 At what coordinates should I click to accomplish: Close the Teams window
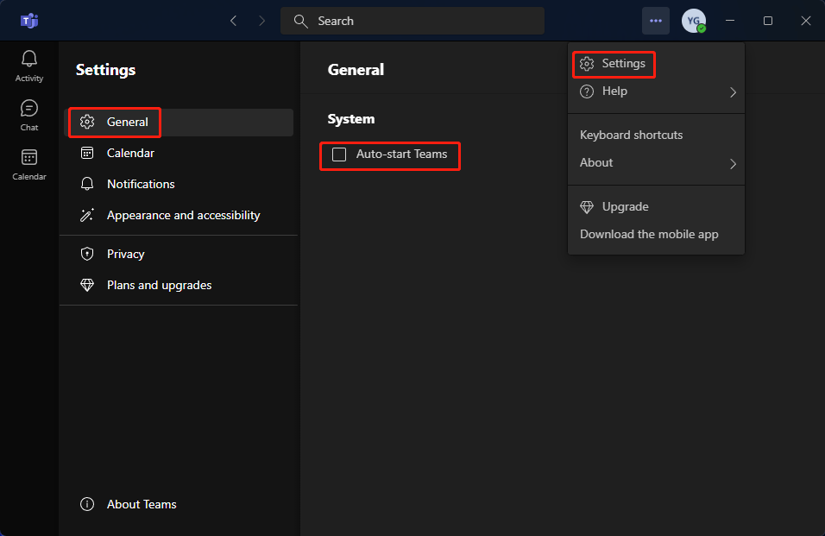coord(805,21)
